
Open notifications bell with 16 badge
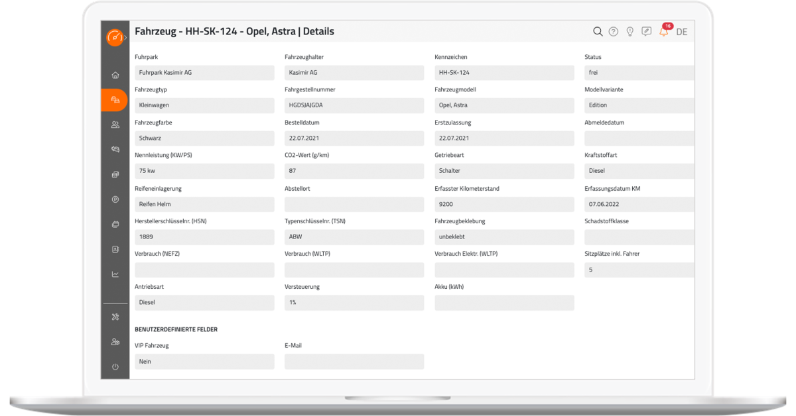(664, 31)
